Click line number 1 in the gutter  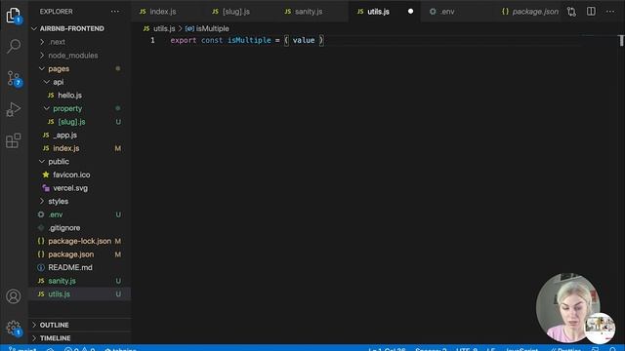pyautogui.click(x=152, y=40)
